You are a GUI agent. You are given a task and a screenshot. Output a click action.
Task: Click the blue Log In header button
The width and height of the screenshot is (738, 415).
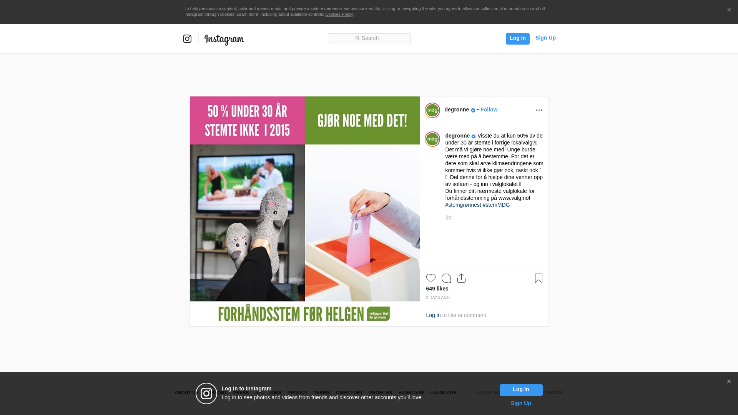[518, 39]
